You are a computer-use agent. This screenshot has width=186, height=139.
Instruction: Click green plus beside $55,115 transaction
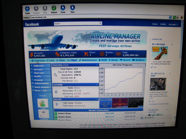56,117
